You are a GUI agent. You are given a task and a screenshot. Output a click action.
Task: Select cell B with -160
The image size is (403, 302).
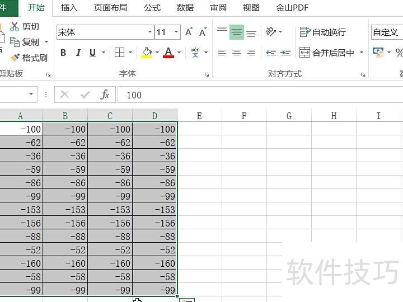pos(65,263)
